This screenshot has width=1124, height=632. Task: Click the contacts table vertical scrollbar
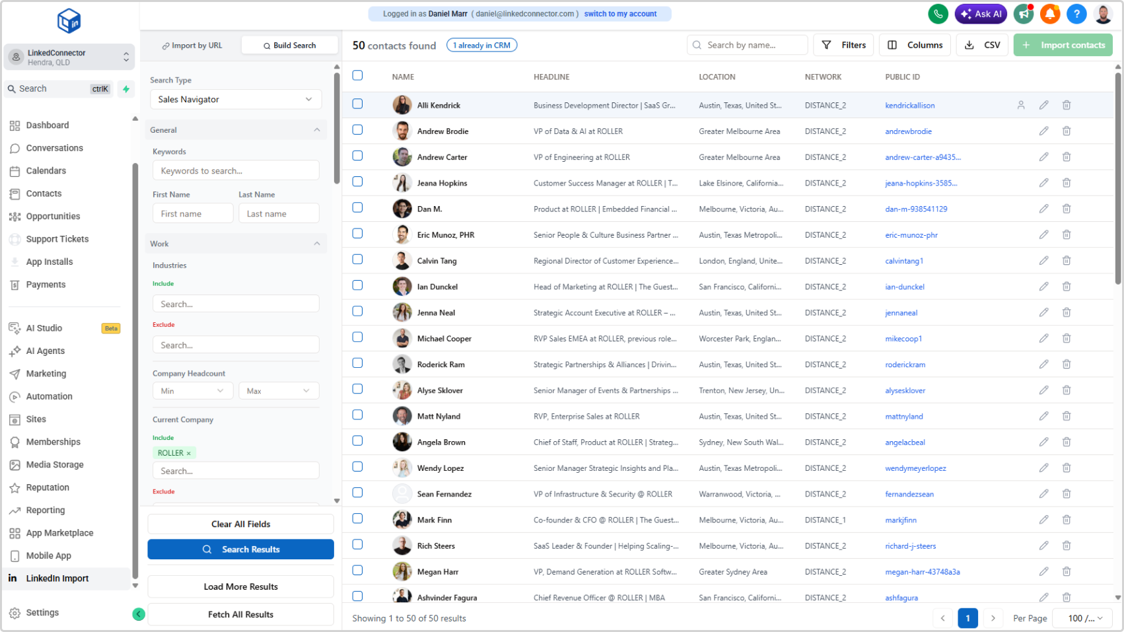pos(1117,178)
